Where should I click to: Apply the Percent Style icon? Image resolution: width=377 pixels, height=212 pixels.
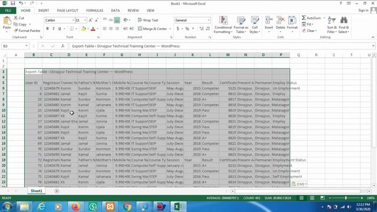coord(187,29)
